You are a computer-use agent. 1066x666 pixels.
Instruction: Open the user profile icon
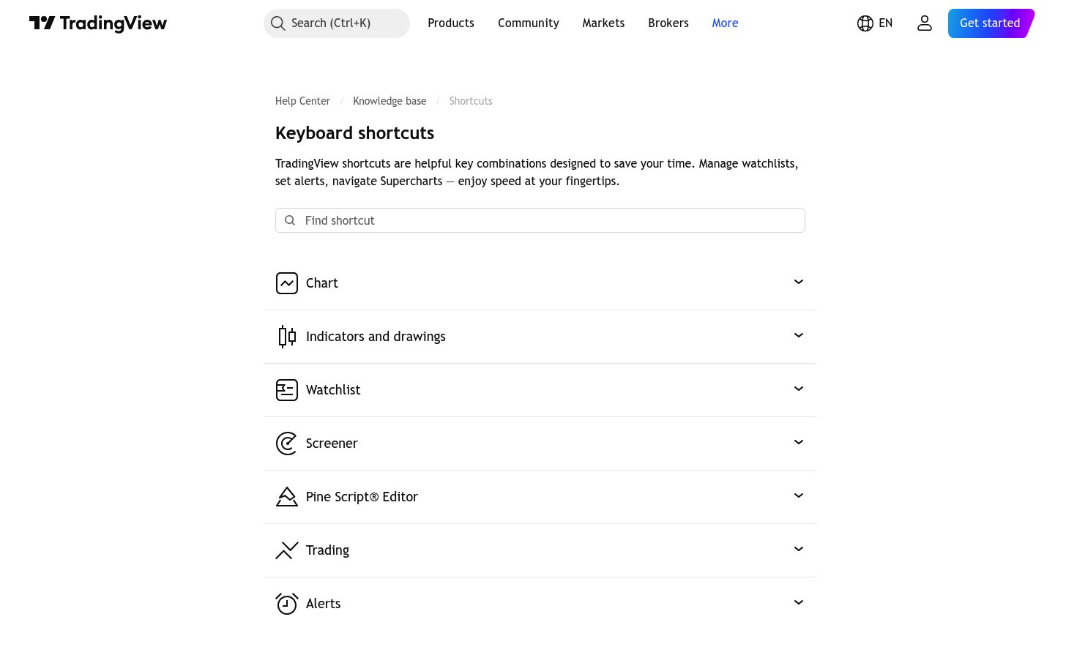(925, 23)
